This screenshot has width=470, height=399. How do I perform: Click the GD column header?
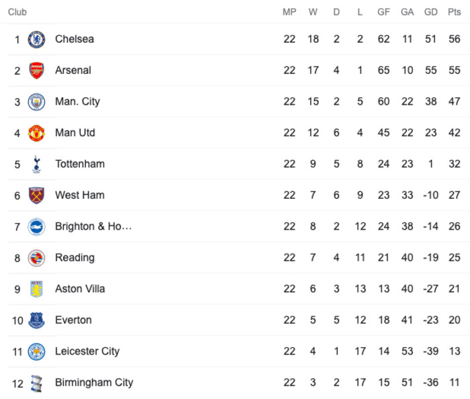click(x=431, y=12)
